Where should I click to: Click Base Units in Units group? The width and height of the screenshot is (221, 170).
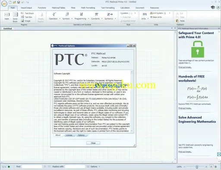point(156,17)
